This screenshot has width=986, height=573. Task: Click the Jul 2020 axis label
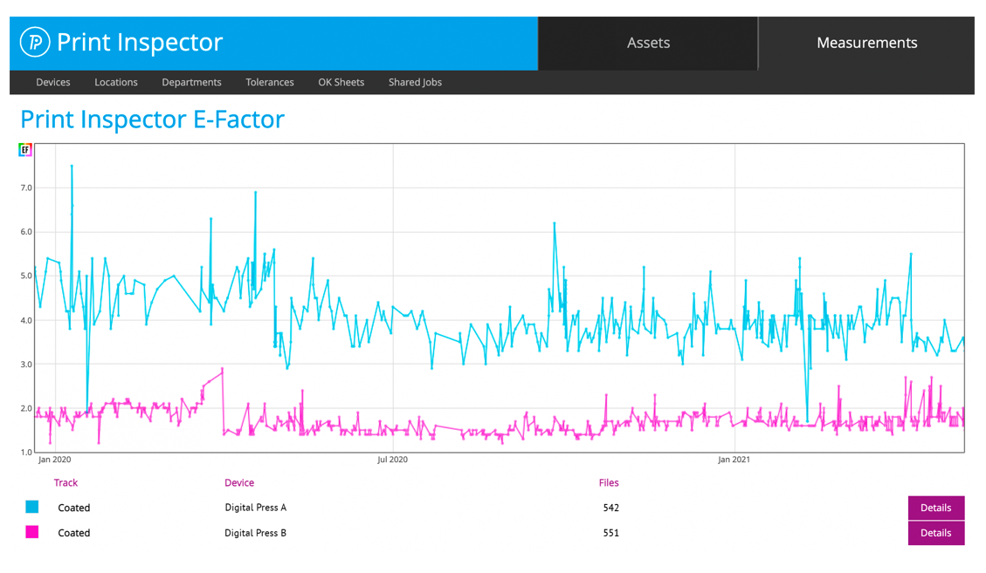tap(392, 459)
